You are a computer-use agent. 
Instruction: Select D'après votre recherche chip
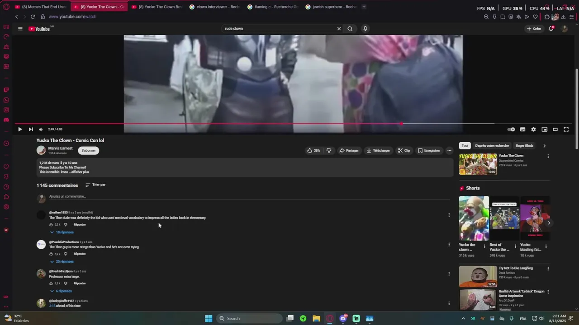click(492, 146)
